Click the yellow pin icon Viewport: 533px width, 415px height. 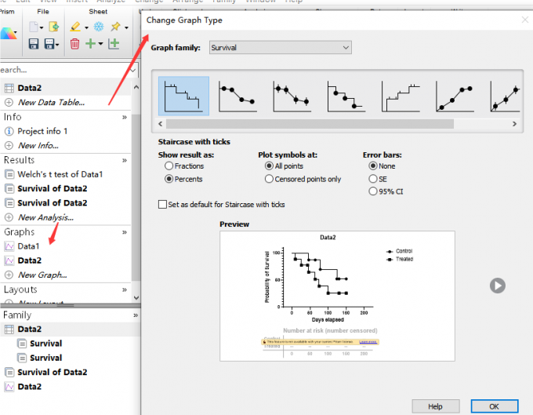click(115, 27)
